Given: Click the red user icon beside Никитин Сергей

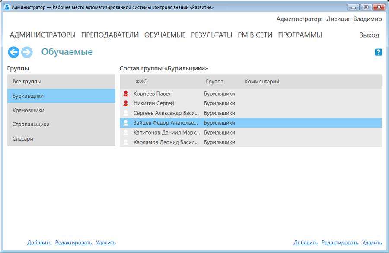Looking at the screenshot, I should (x=126, y=103).
